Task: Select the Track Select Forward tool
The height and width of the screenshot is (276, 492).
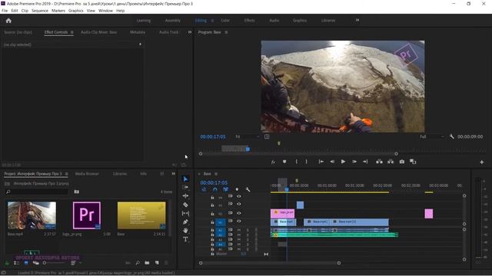Action: click(185, 187)
